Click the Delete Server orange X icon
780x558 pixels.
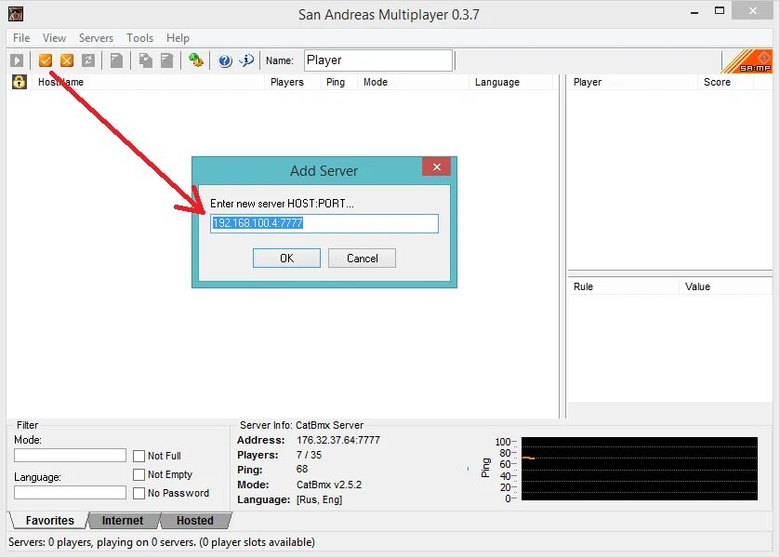(x=67, y=60)
